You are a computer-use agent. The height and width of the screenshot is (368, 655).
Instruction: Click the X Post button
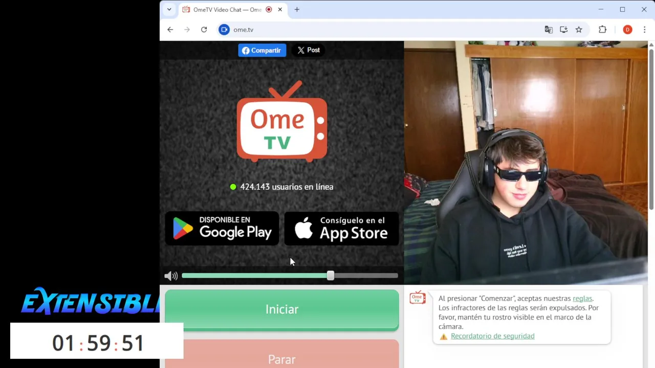coord(309,50)
